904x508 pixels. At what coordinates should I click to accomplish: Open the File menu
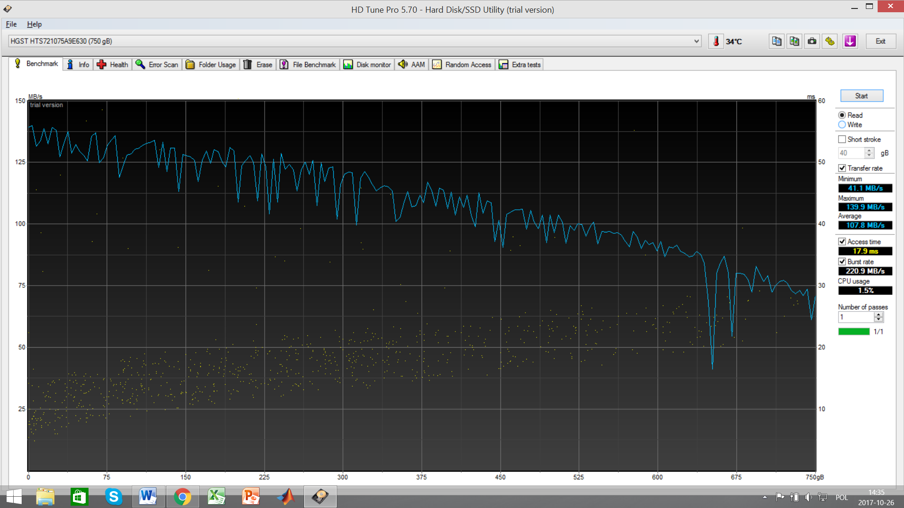click(x=11, y=24)
